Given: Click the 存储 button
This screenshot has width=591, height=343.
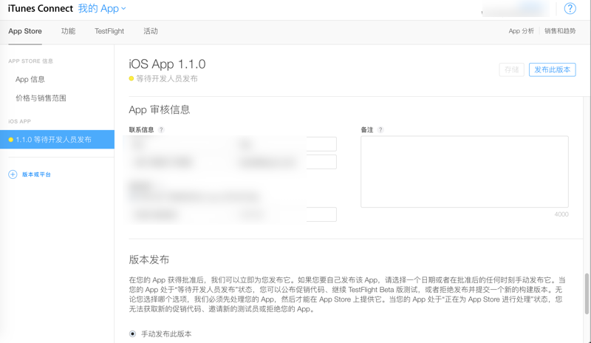Looking at the screenshot, I should pos(511,69).
